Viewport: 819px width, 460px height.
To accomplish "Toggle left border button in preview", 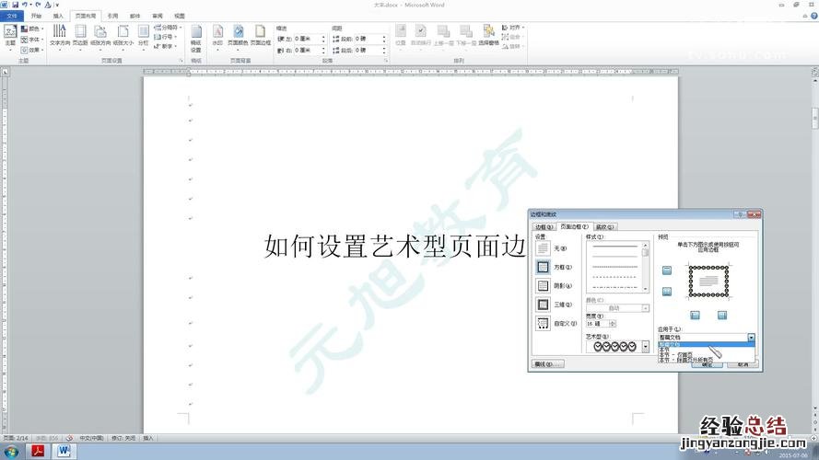I will (x=695, y=315).
